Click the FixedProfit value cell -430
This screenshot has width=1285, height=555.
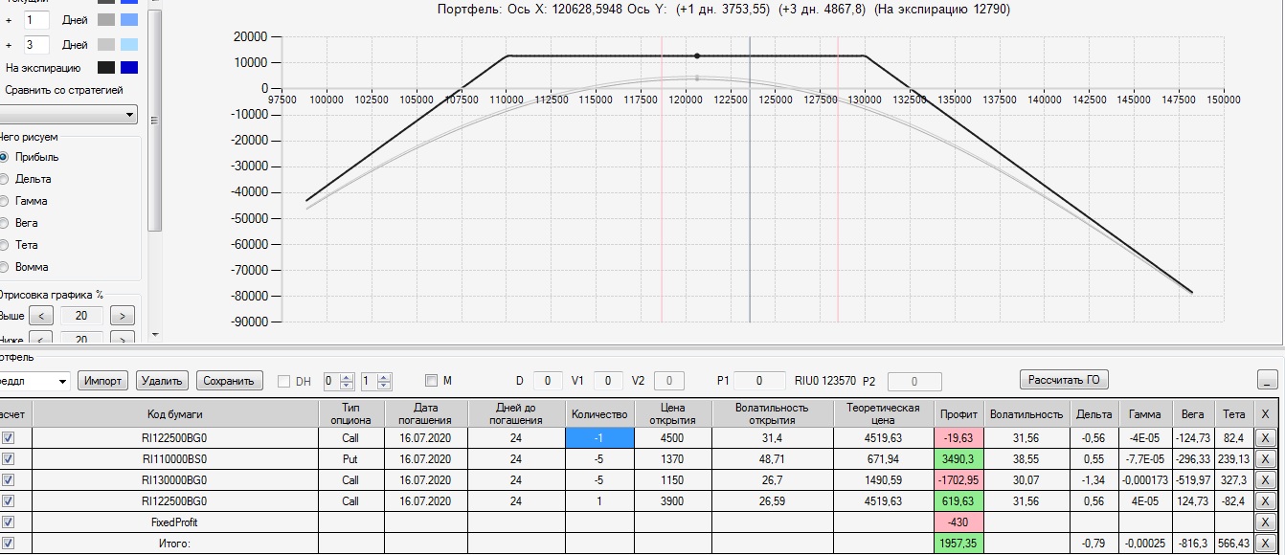tap(958, 522)
